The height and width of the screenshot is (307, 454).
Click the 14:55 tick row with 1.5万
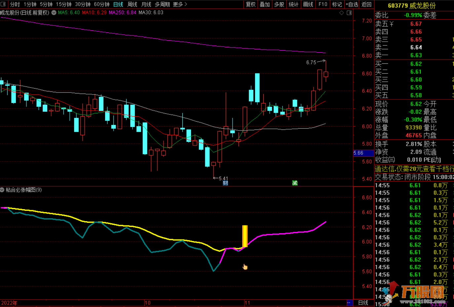(x=414, y=200)
